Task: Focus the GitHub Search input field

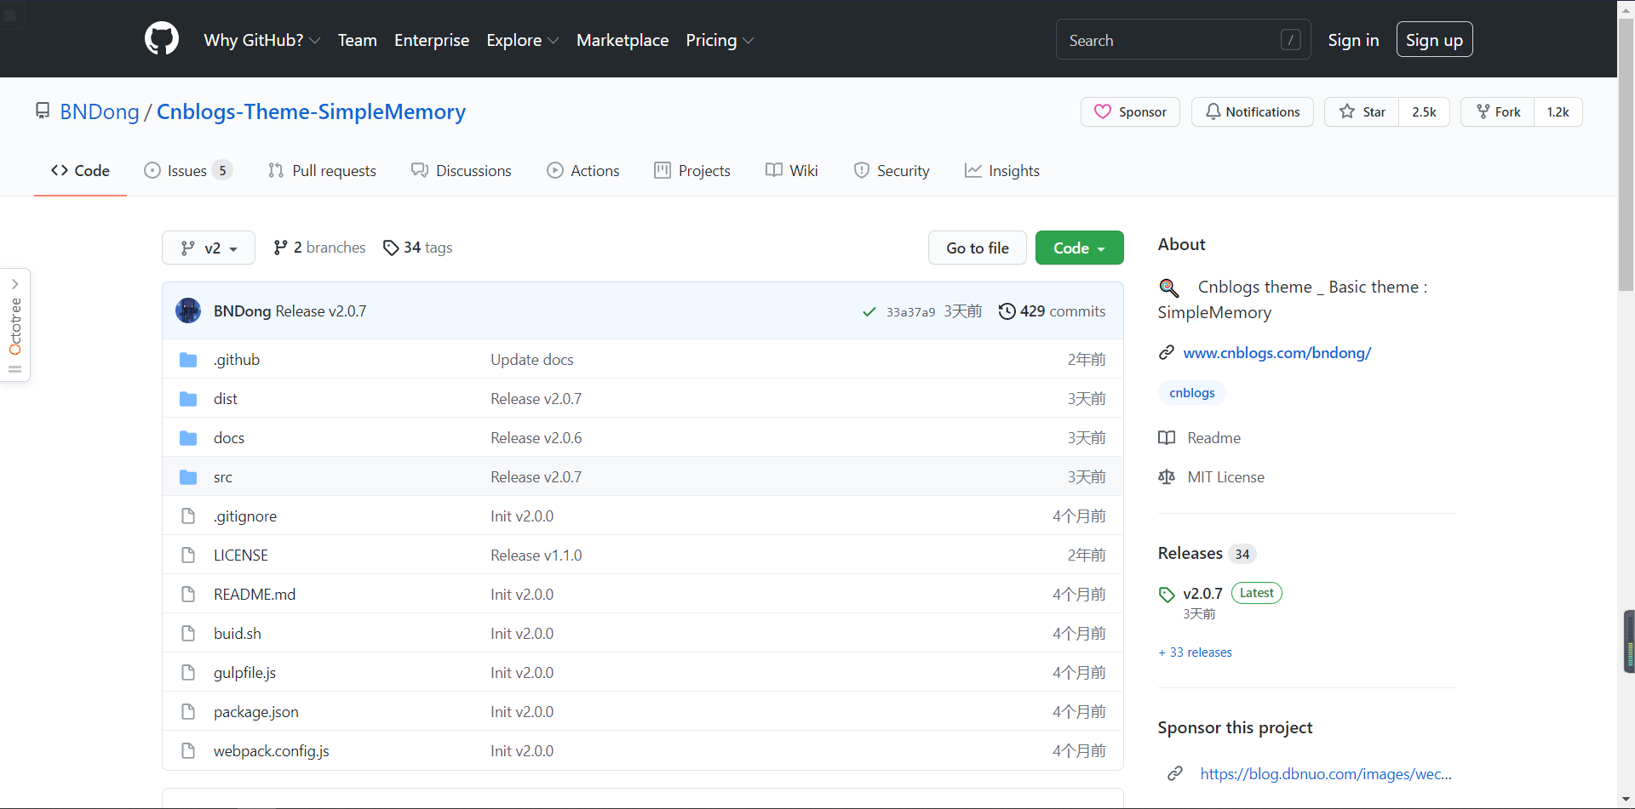Action: point(1183,40)
